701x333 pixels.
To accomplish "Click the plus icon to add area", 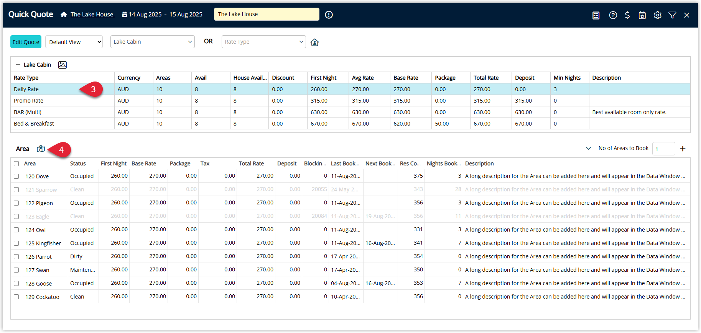I will pos(683,149).
